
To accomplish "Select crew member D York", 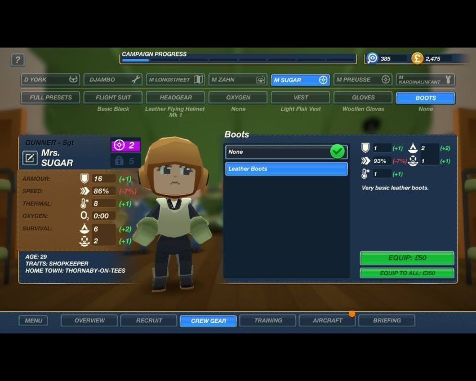I will click(50, 79).
